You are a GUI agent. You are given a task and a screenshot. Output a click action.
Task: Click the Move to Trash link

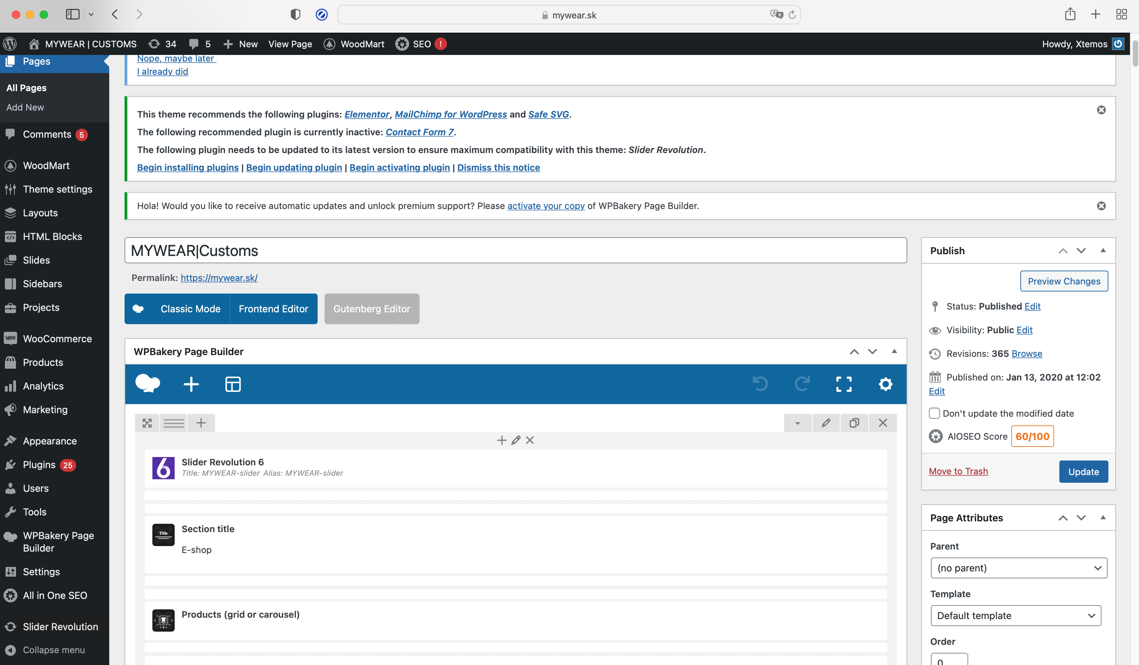[x=958, y=471]
